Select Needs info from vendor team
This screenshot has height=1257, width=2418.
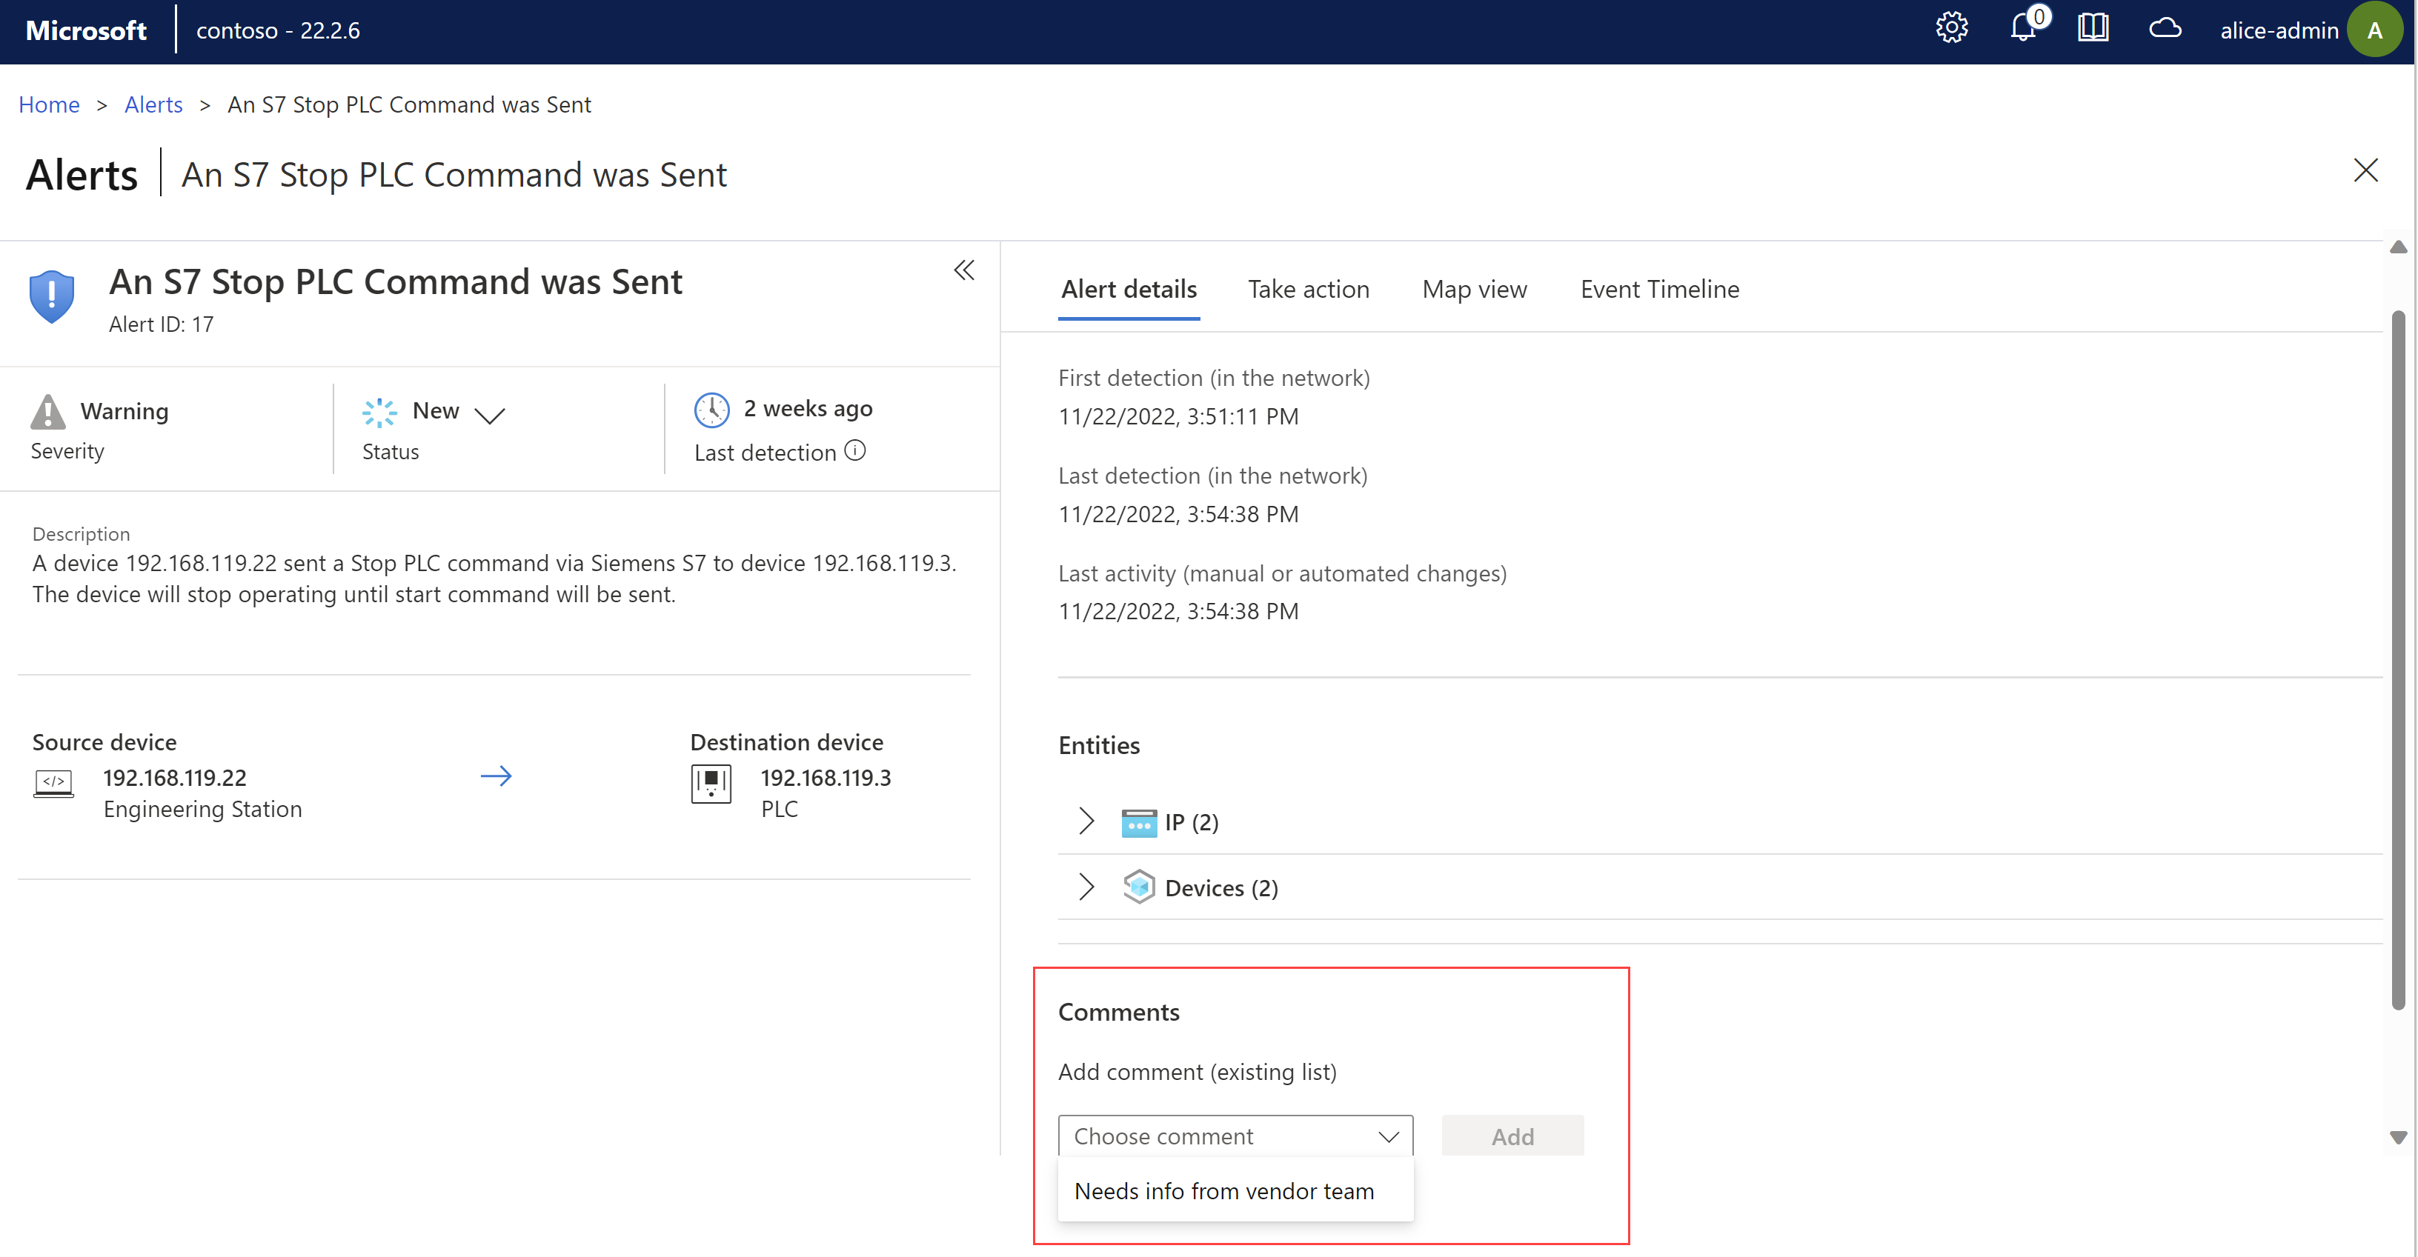(x=1225, y=1190)
